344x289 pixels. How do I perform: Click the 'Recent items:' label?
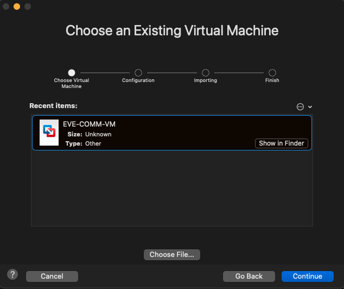pyautogui.click(x=53, y=106)
